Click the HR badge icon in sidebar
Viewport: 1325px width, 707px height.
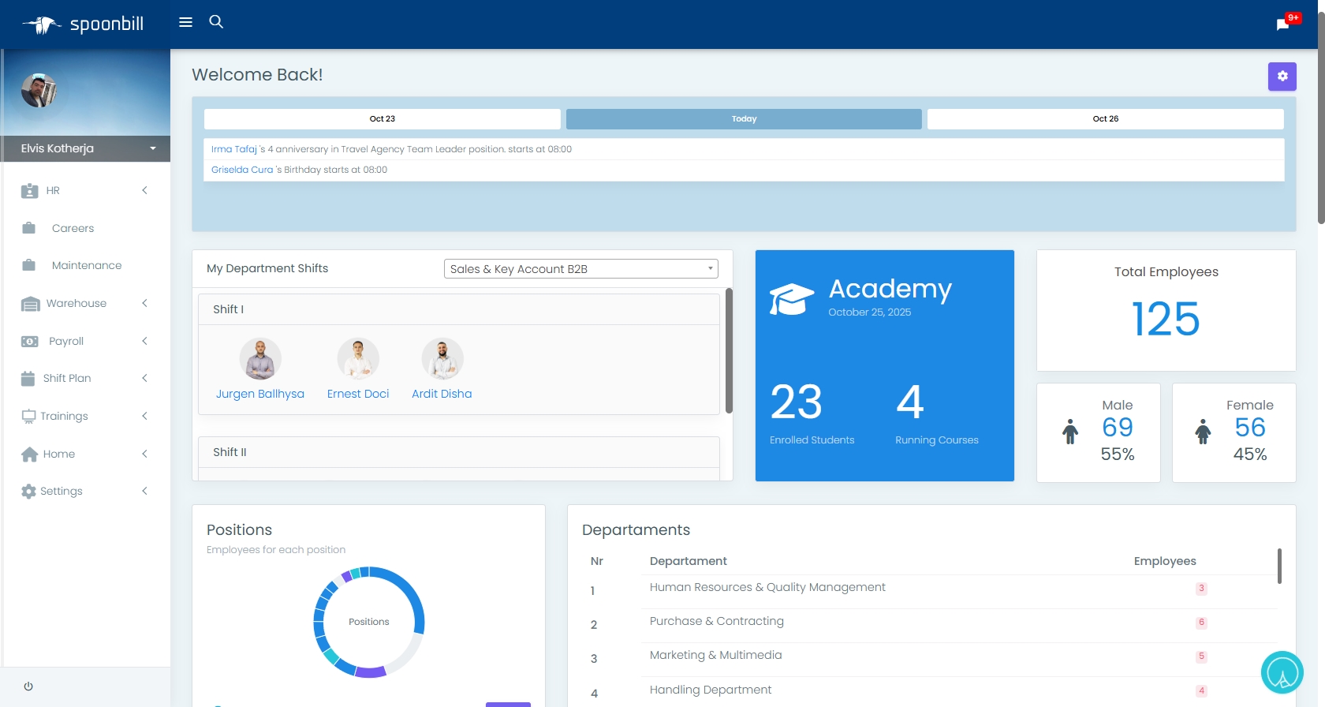click(x=30, y=191)
